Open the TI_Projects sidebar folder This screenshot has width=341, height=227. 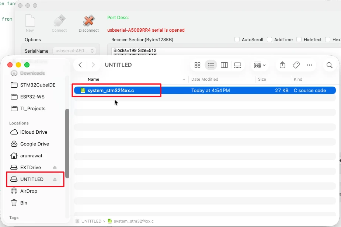coord(32,108)
